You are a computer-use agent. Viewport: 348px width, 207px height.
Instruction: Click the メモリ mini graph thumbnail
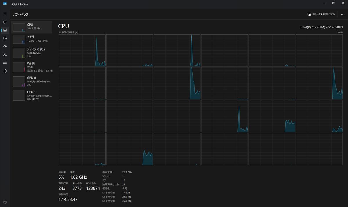(19, 40)
